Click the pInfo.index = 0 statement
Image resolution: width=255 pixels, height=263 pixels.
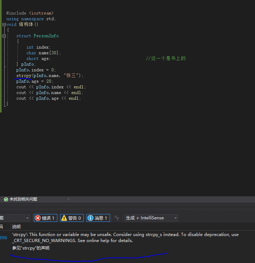[x=36, y=70]
